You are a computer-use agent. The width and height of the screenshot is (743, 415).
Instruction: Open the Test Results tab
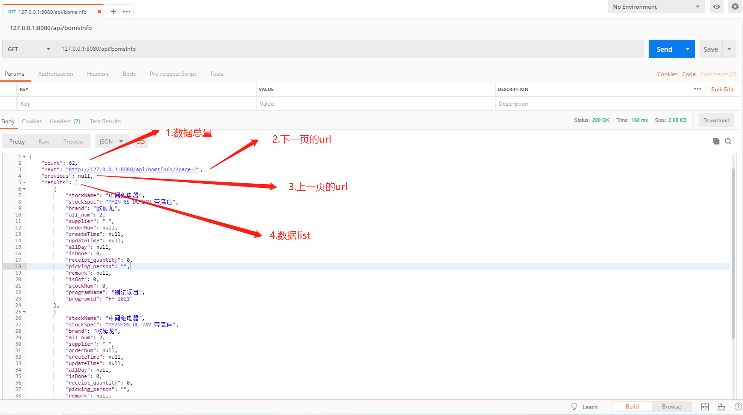coord(105,121)
